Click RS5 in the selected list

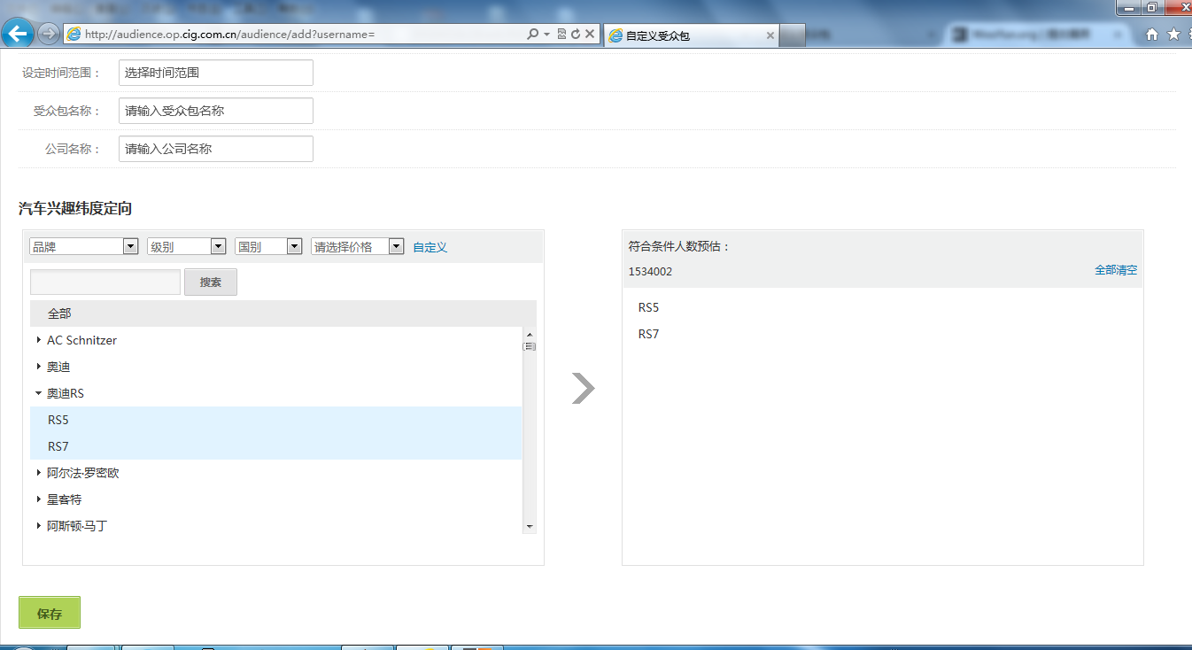click(648, 307)
